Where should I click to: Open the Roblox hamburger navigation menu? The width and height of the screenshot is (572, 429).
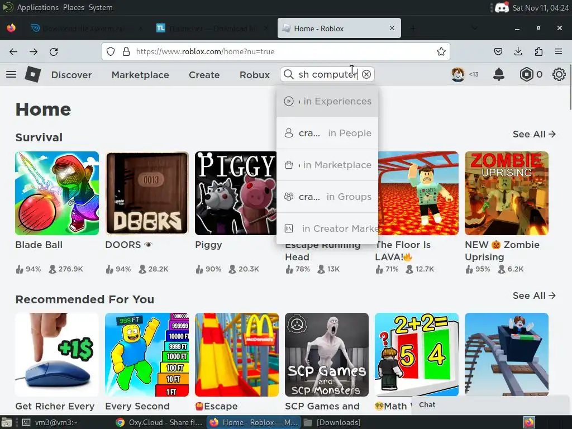point(11,74)
